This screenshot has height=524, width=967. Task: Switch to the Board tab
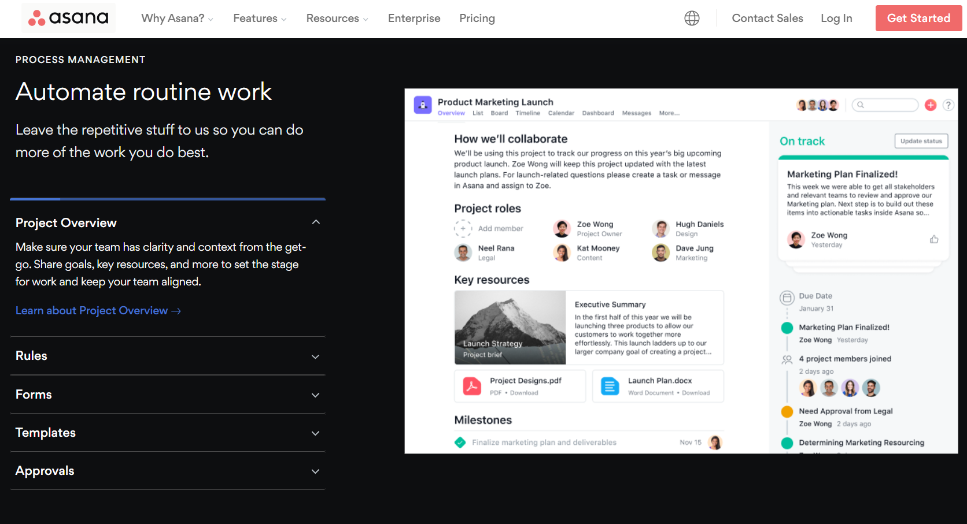(499, 113)
